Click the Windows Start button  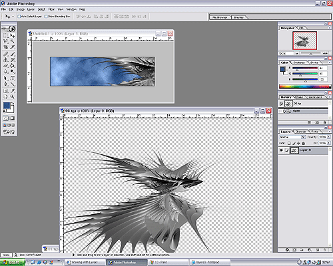[13, 262]
